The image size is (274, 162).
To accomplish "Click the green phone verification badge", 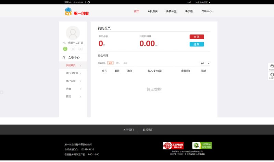I will coord(65,49).
